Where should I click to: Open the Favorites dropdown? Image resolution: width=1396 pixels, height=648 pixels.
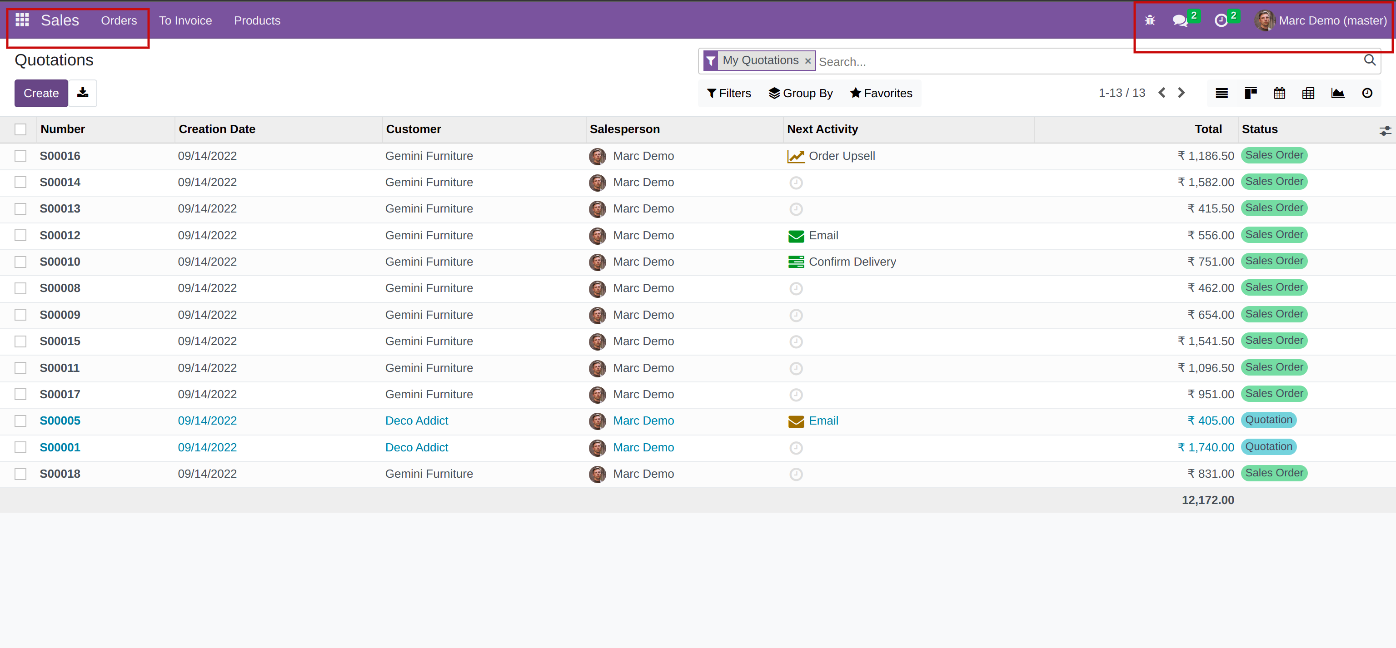pyautogui.click(x=881, y=93)
